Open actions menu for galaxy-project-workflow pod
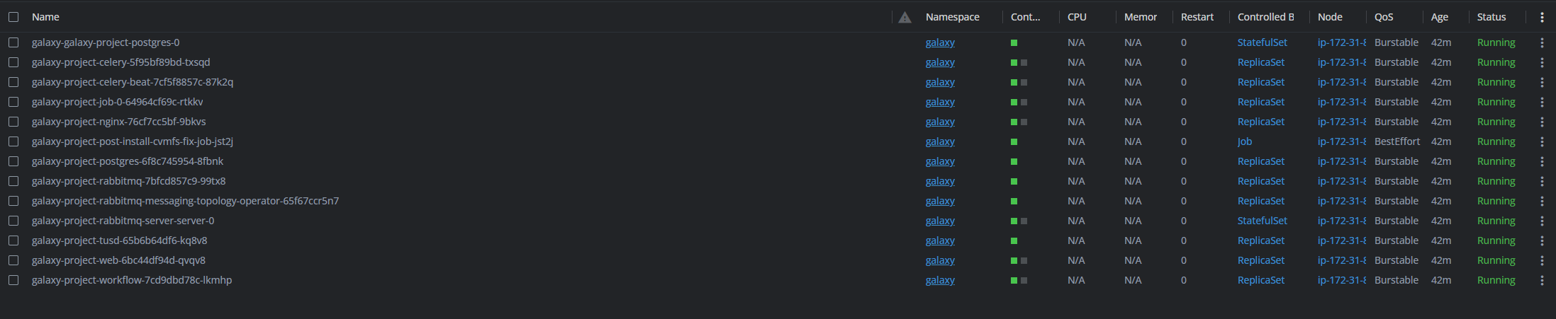This screenshot has height=319, width=1556. coord(1542,280)
